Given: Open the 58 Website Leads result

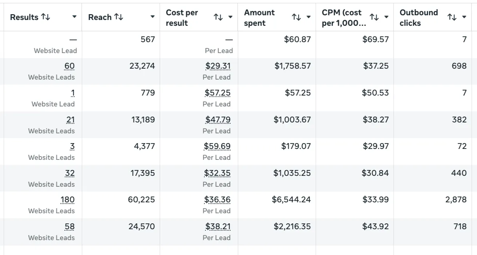Looking at the screenshot, I should click(x=70, y=227).
